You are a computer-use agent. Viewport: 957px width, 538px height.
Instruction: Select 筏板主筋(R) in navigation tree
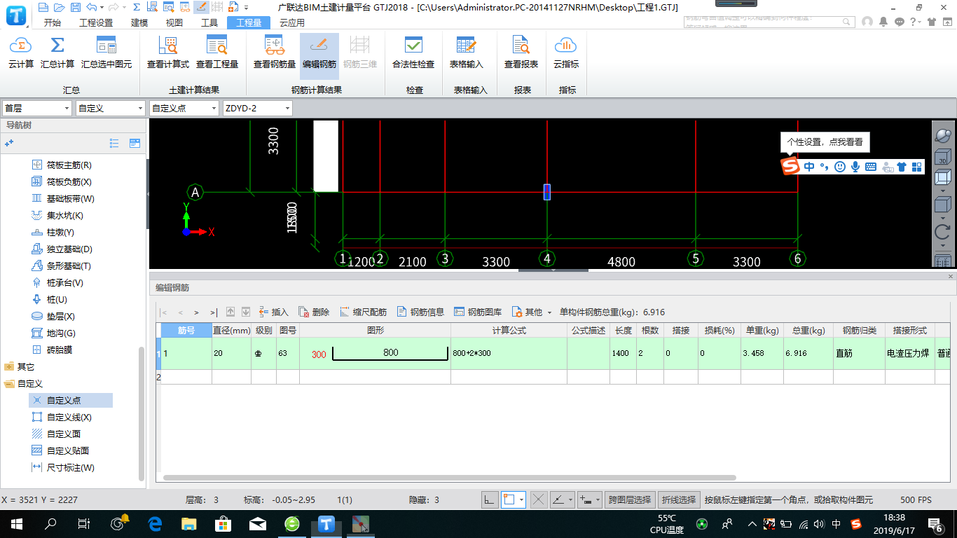tap(69, 165)
